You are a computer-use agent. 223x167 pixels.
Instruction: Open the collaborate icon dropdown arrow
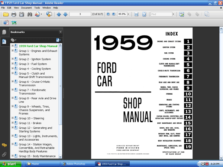[x=41, y=14]
